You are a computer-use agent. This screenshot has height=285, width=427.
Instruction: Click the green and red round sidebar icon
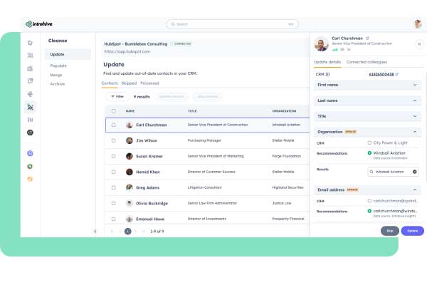click(30, 166)
